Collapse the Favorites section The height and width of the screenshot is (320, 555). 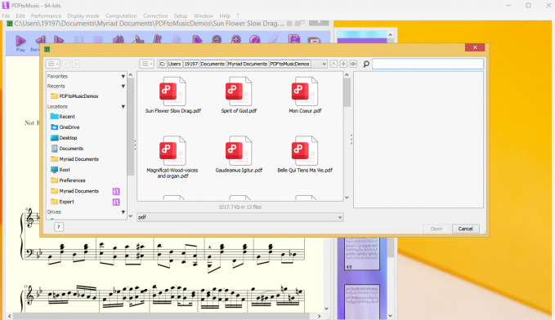[123, 77]
